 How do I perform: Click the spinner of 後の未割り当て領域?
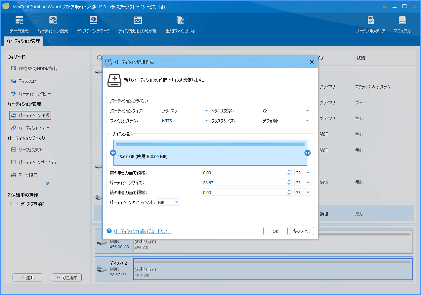coord(289,192)
